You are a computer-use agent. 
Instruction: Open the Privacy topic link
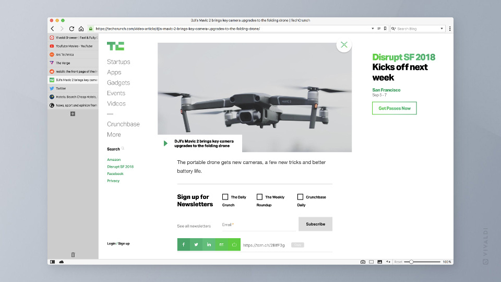[113, 181]
